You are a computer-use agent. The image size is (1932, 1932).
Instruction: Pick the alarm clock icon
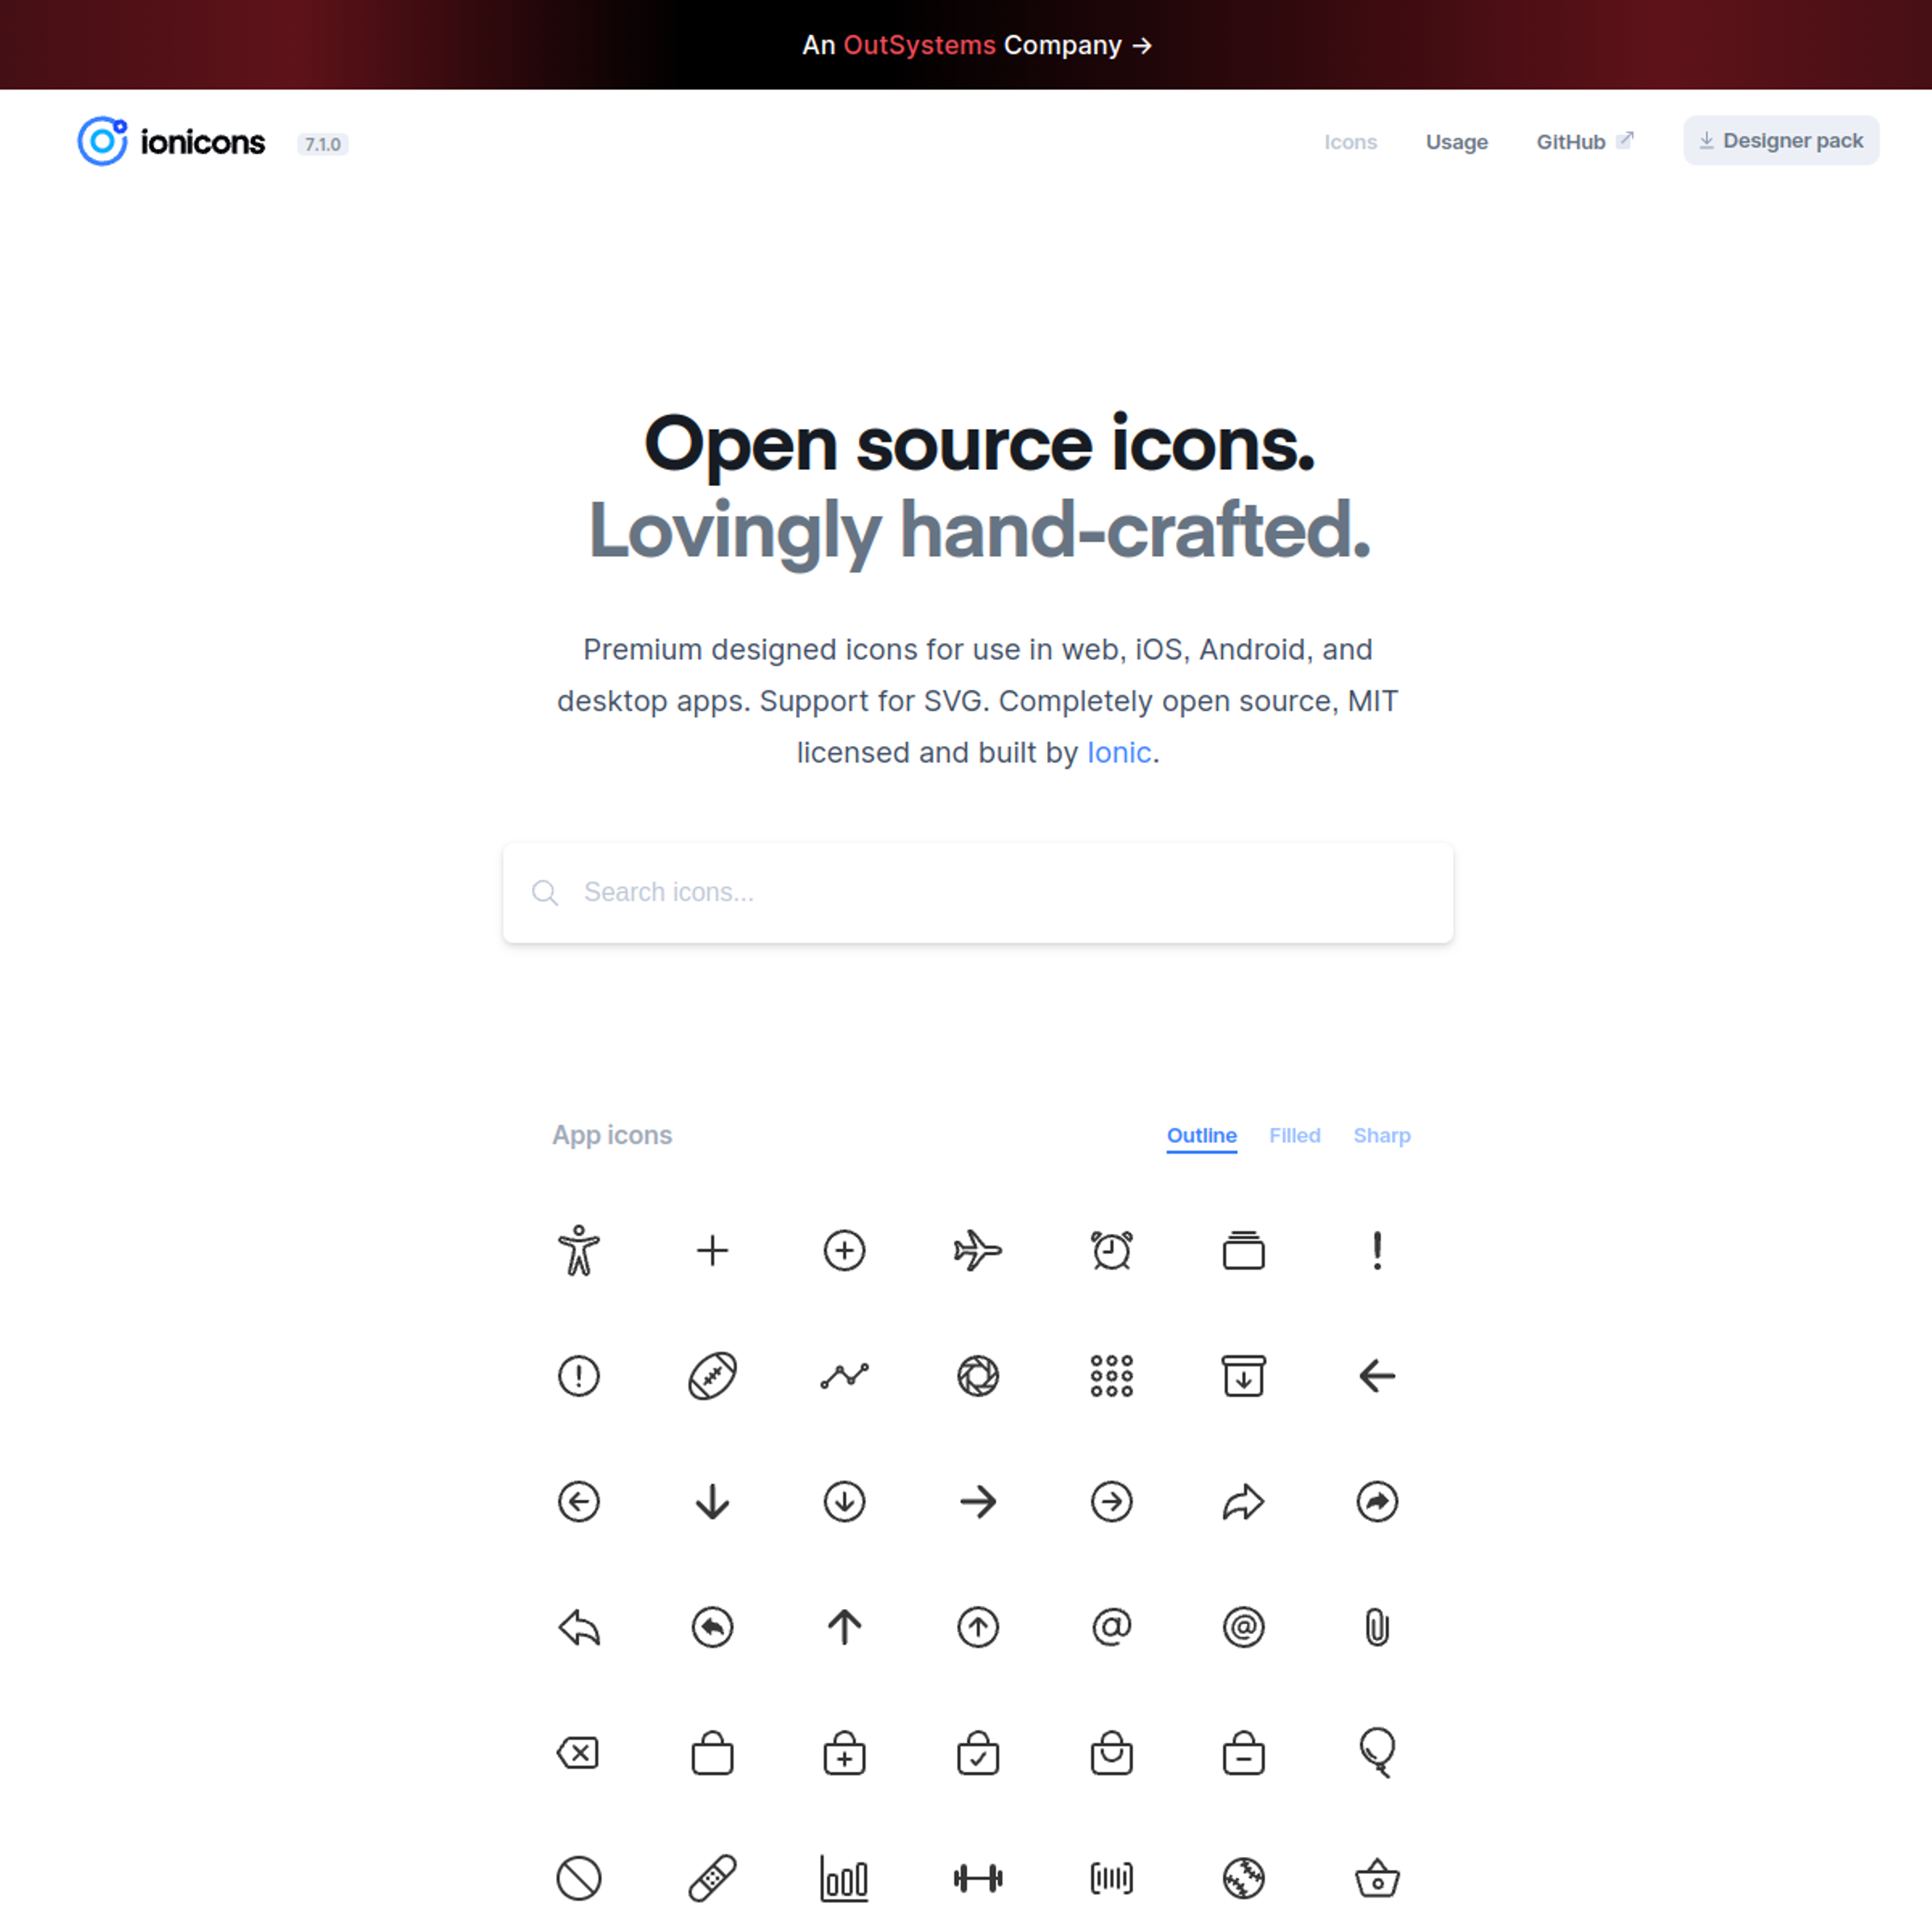coord(1111,1250)
